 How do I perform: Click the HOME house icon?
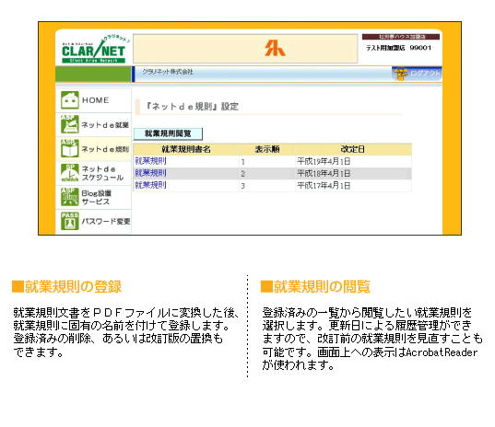[x=69, y=100]
